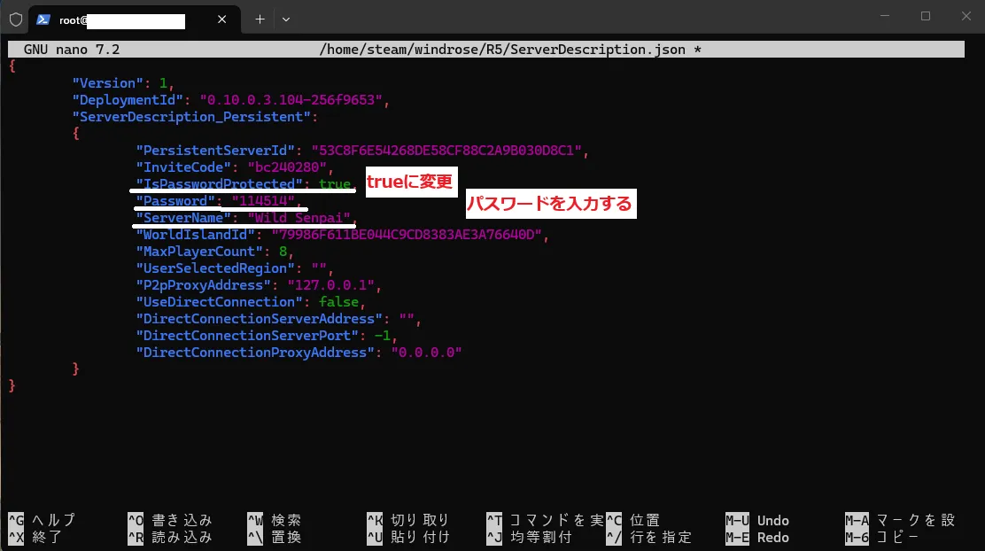
Task: Expand the new tab profile dropdown chevron
Action: (286, 19)
